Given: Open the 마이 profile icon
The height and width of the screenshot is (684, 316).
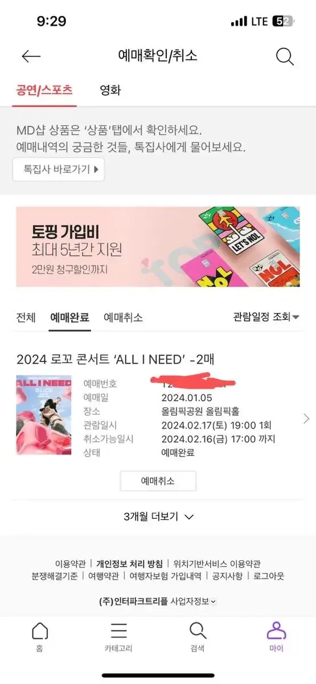Looking at the screenshot, I should (276, 630).
